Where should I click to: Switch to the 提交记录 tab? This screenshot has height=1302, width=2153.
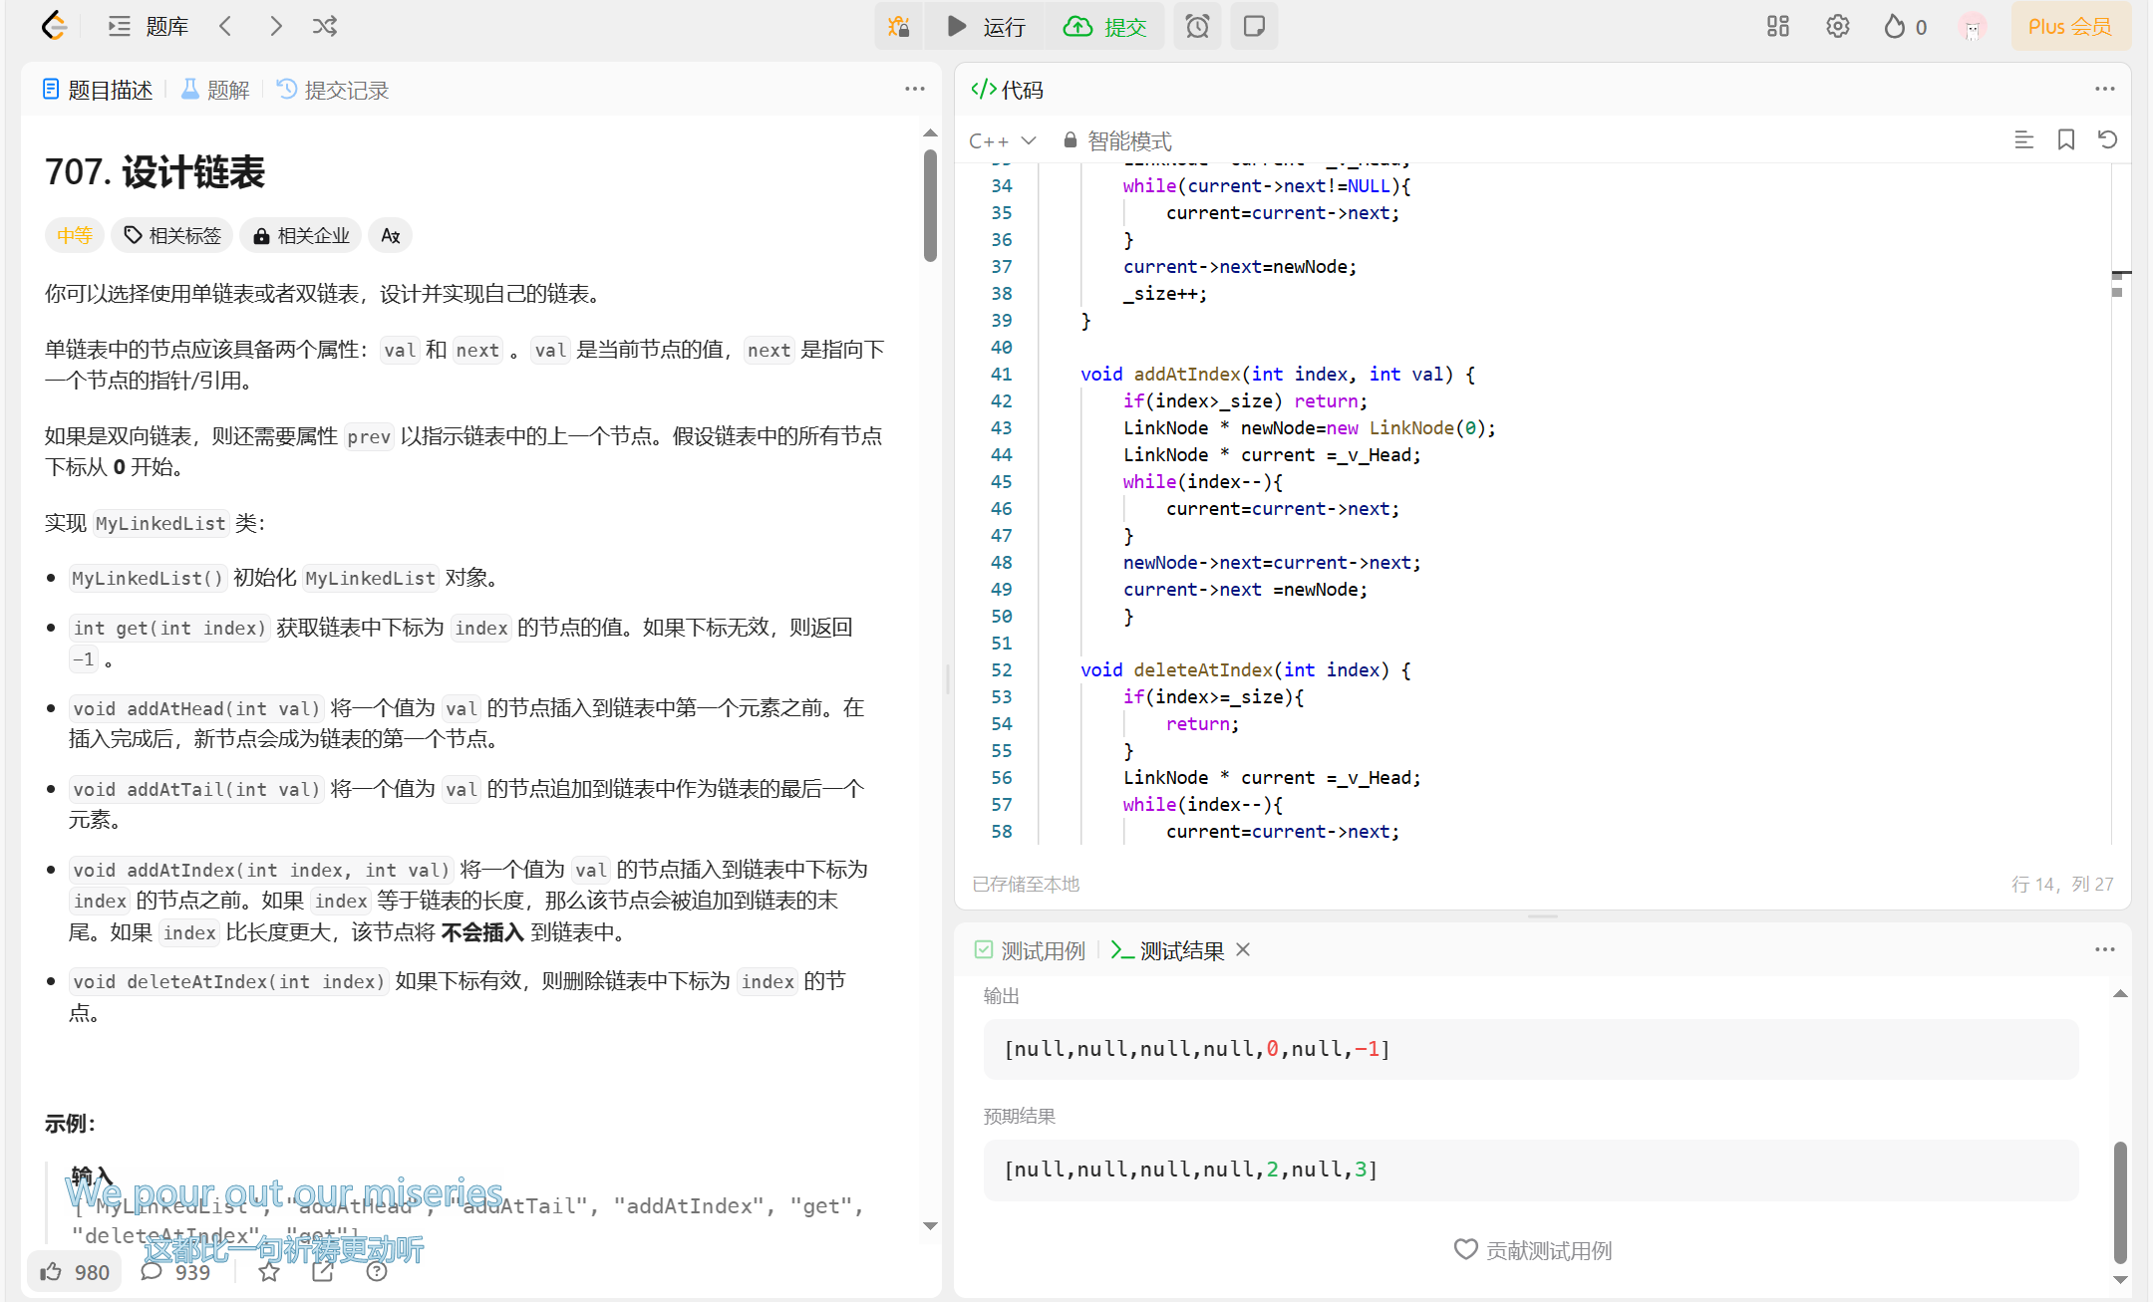[x=333, y=90]
